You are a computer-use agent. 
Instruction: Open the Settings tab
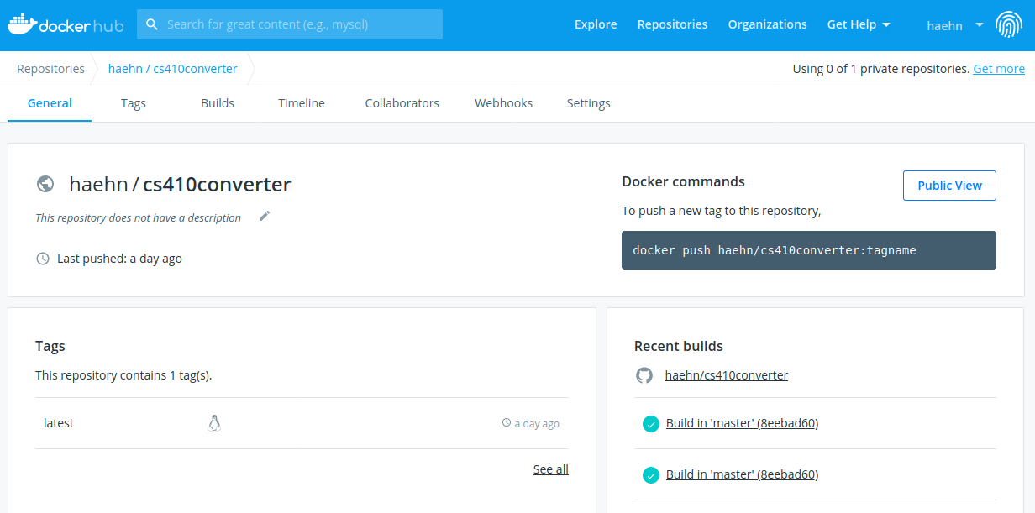(x=588, y=103)
